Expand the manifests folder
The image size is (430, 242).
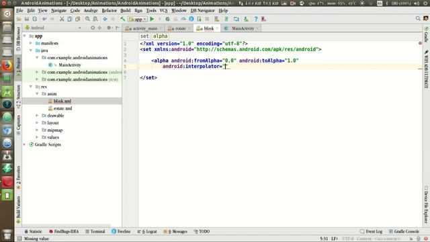pos(31,43)
